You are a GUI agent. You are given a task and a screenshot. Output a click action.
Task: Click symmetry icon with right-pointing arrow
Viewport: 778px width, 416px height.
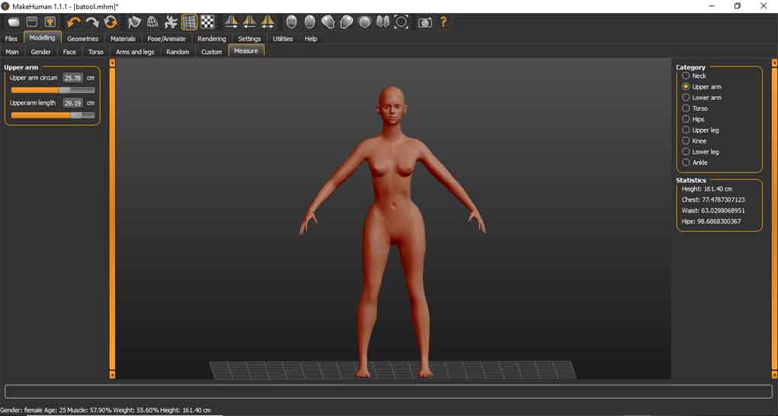coord(231,22)
